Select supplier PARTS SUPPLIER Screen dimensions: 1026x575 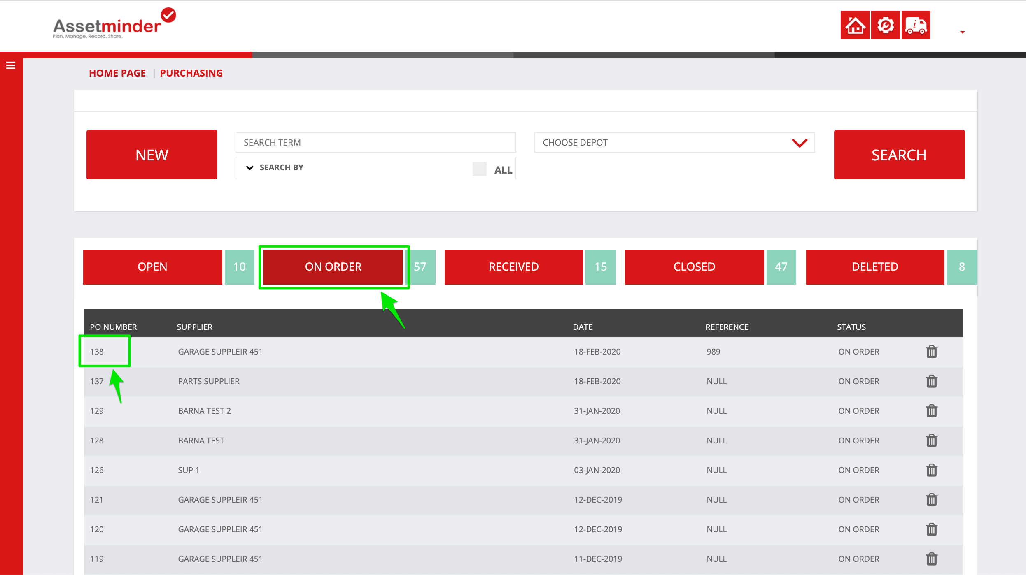[x=209, y=381]
